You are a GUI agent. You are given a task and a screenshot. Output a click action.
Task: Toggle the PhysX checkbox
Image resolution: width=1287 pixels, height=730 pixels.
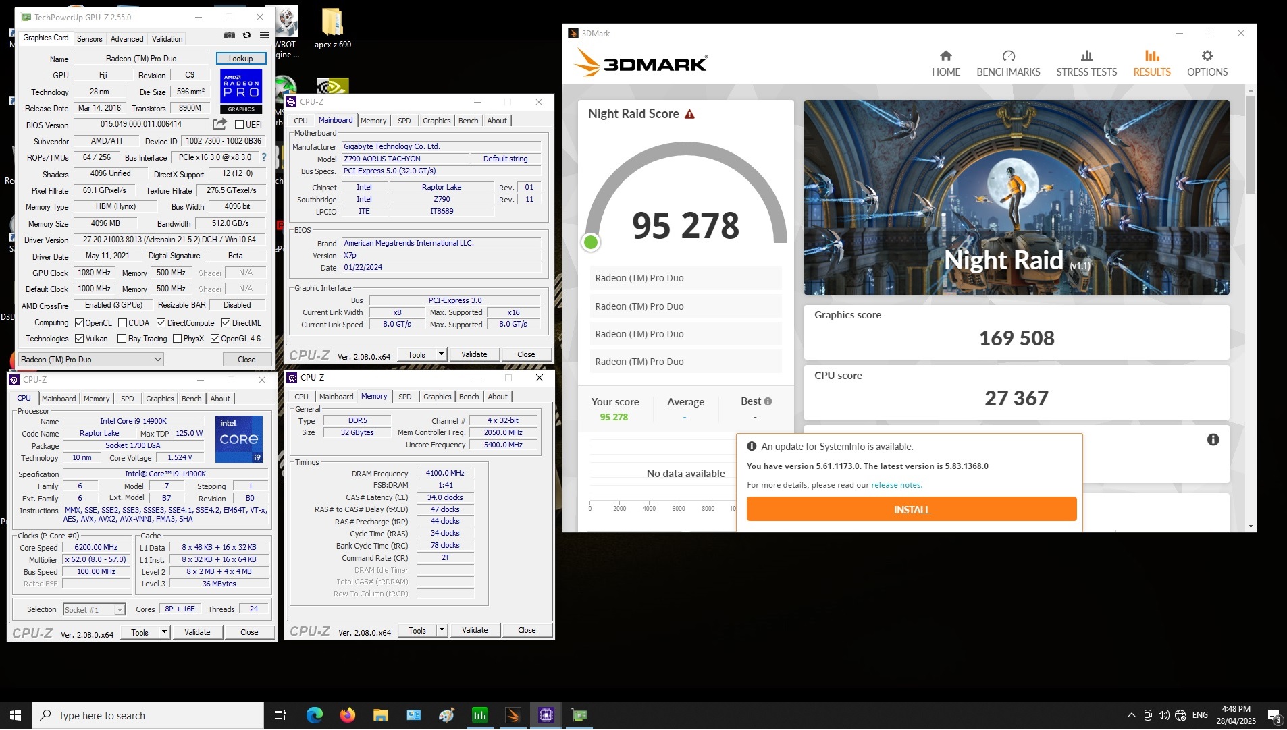click(x=177, y=339)
